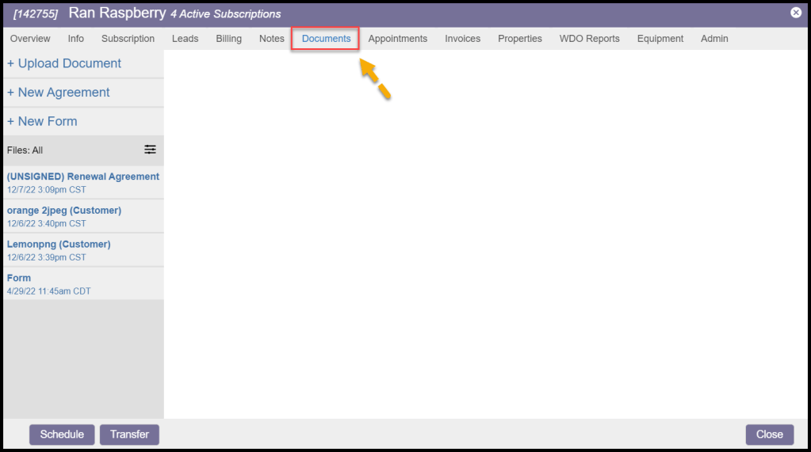Image resolution: width=811 pixels, height=452 pixels.
Task: Open the Billing tab
Action: pyautogui.click(x=229, y=39)
